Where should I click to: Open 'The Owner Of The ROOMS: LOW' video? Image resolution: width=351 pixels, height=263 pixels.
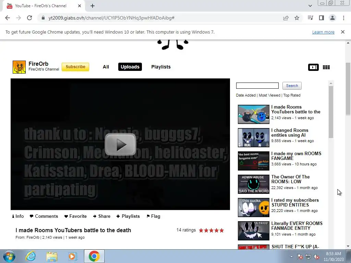(x=290, y=179)
